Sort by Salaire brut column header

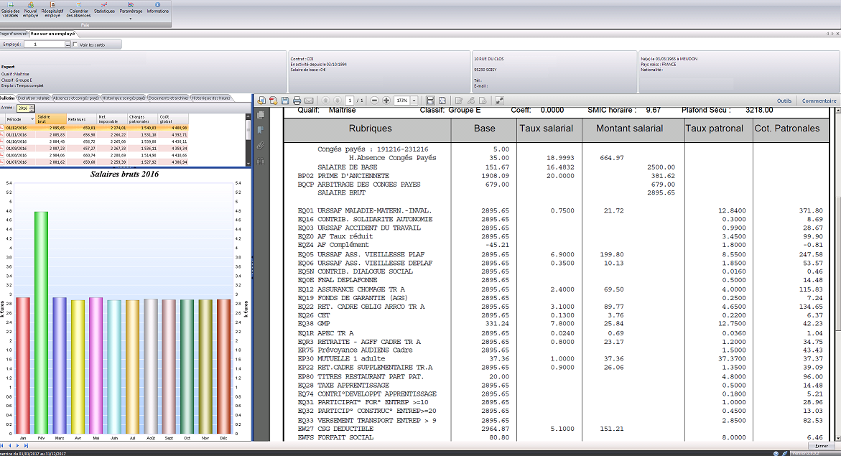click(x=51, y=119)
